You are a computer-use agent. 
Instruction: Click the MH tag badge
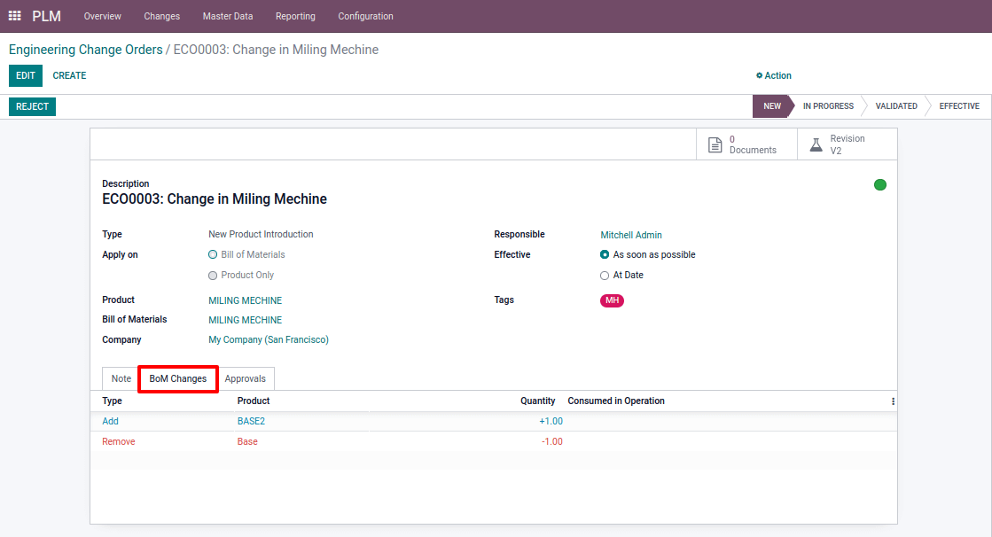pos(612,300)
